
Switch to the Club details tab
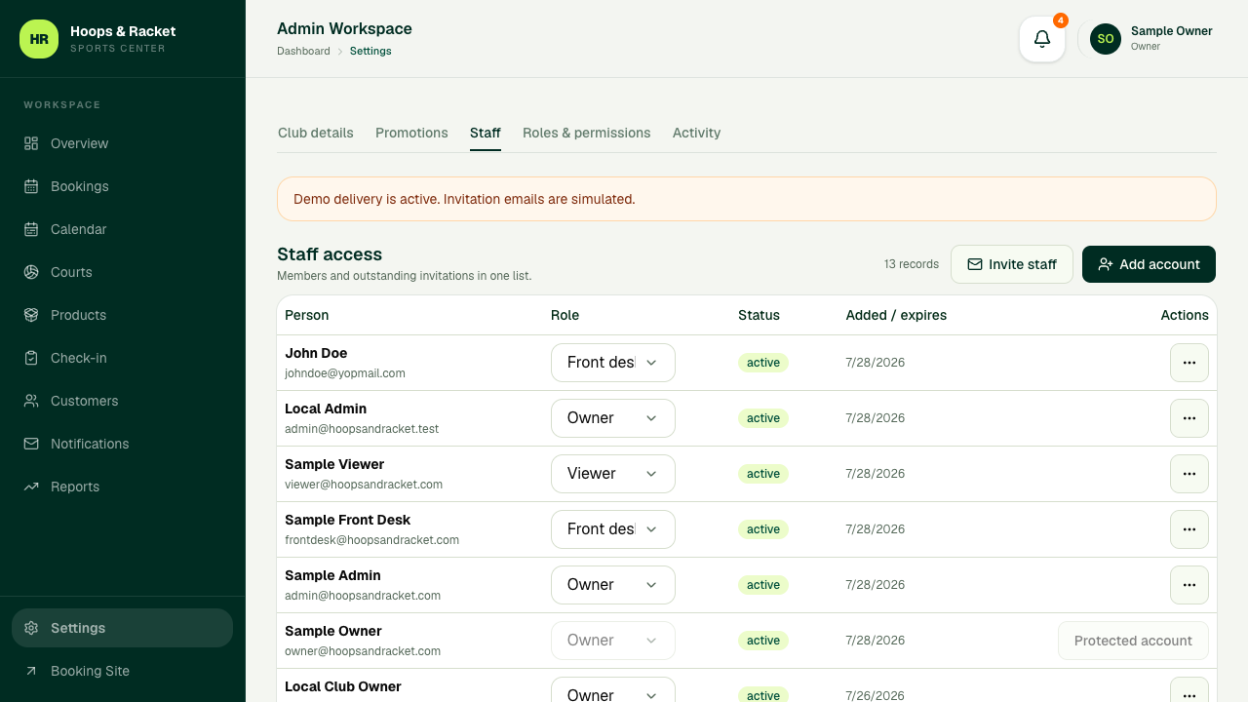316,133
